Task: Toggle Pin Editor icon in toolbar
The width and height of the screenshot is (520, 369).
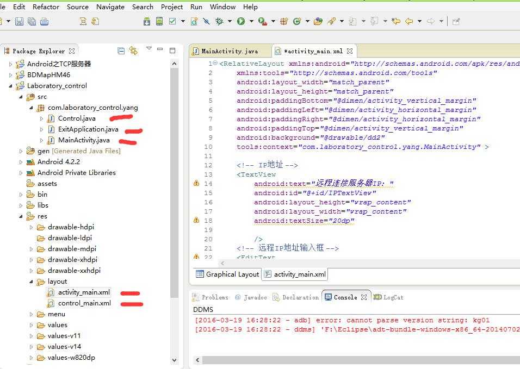Action: (x=456, y=22)
